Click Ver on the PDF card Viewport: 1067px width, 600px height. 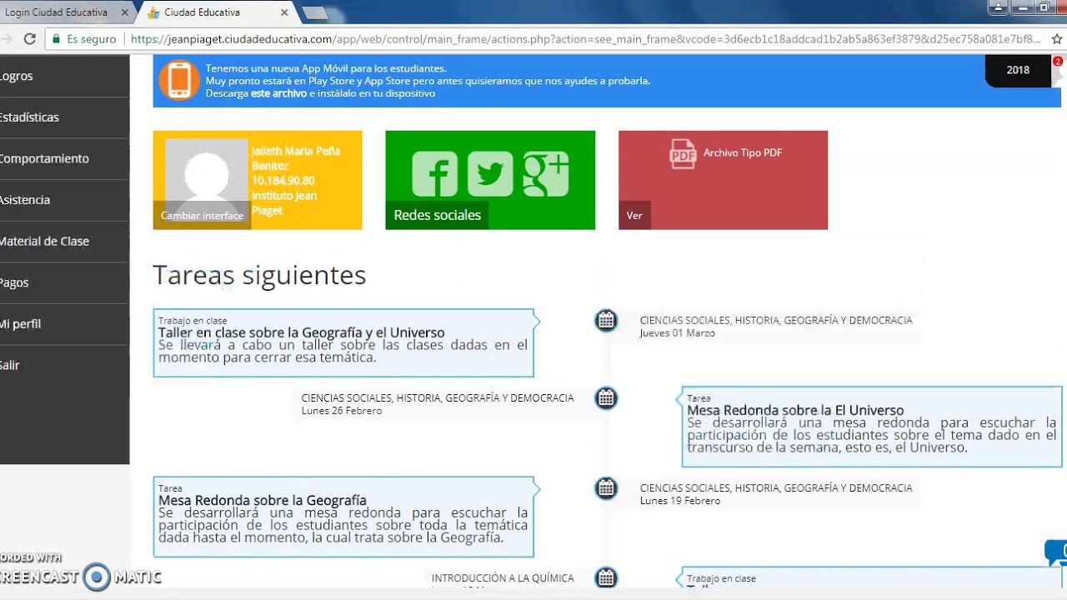tap(634, 215)
